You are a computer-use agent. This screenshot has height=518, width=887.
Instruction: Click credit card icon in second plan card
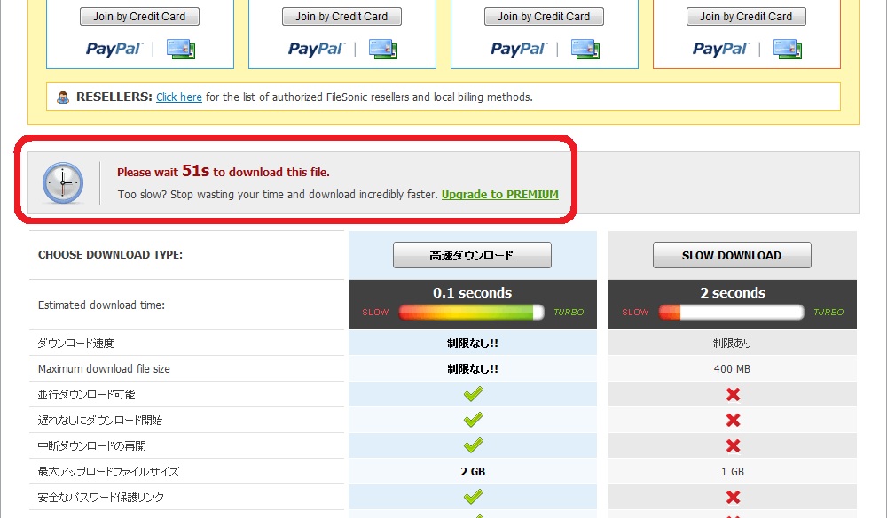point(383,50)
